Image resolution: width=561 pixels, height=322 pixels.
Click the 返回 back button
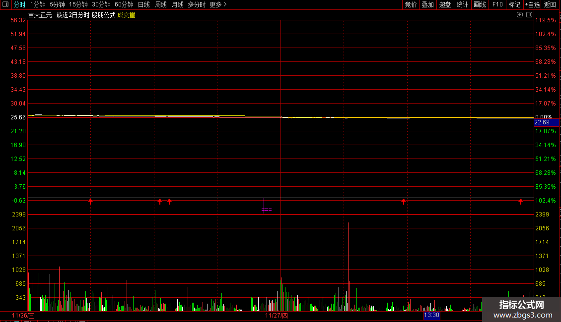coord(550,4)
